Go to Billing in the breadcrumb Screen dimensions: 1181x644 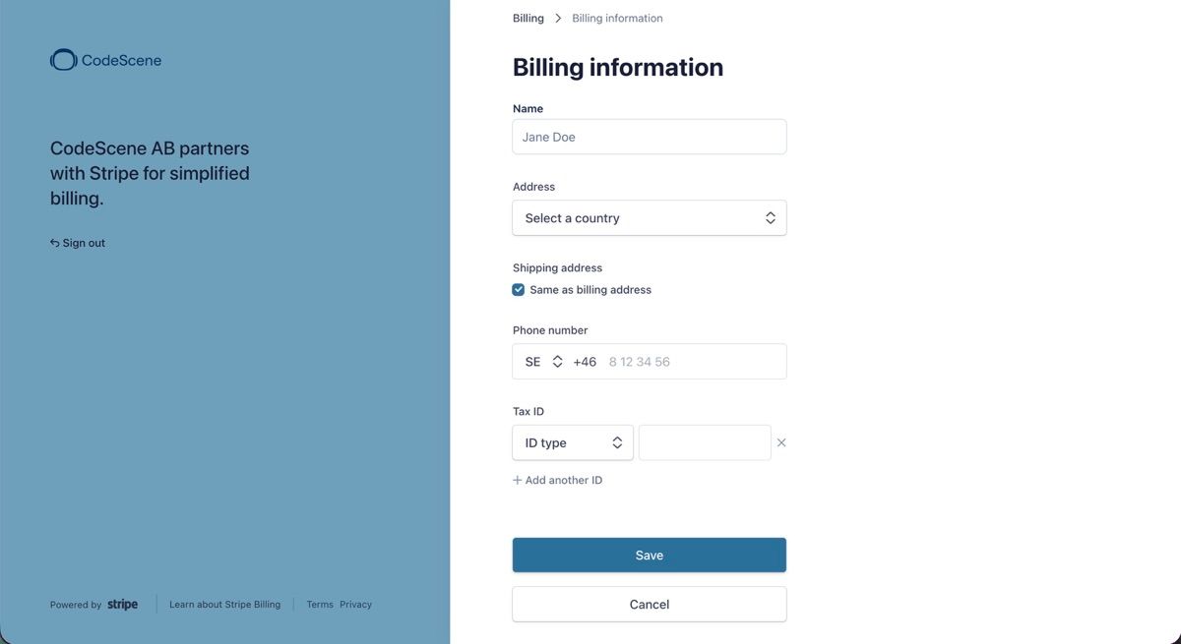[x=528, y=18]
